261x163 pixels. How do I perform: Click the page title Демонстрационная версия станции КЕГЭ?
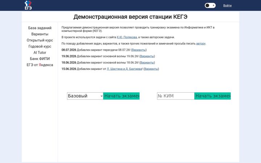click(130, 17)
